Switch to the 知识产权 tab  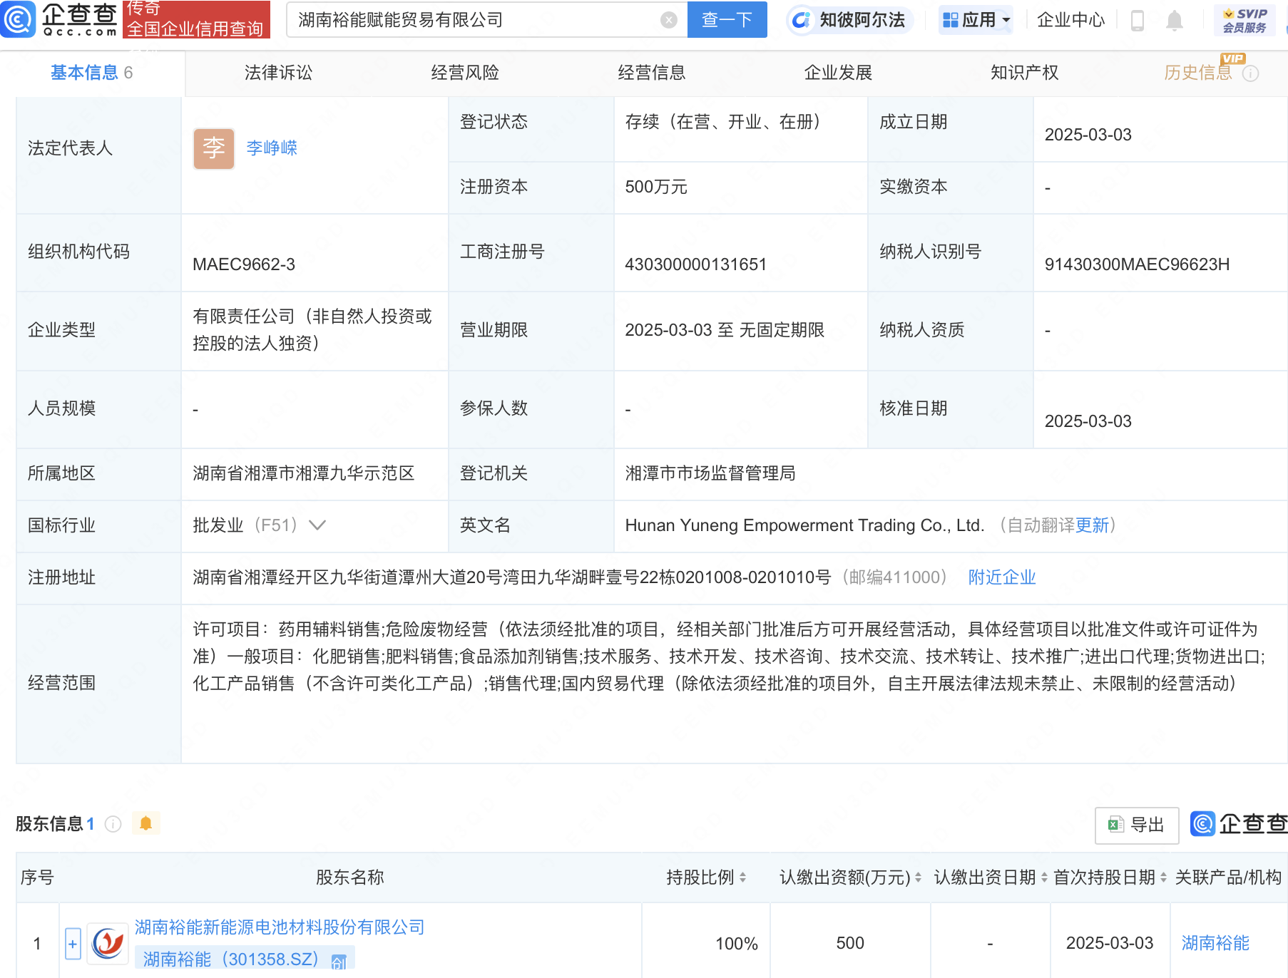1024,73
